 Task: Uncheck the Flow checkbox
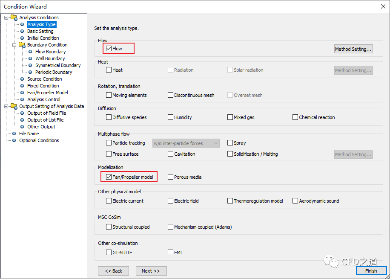pos(109,49)
